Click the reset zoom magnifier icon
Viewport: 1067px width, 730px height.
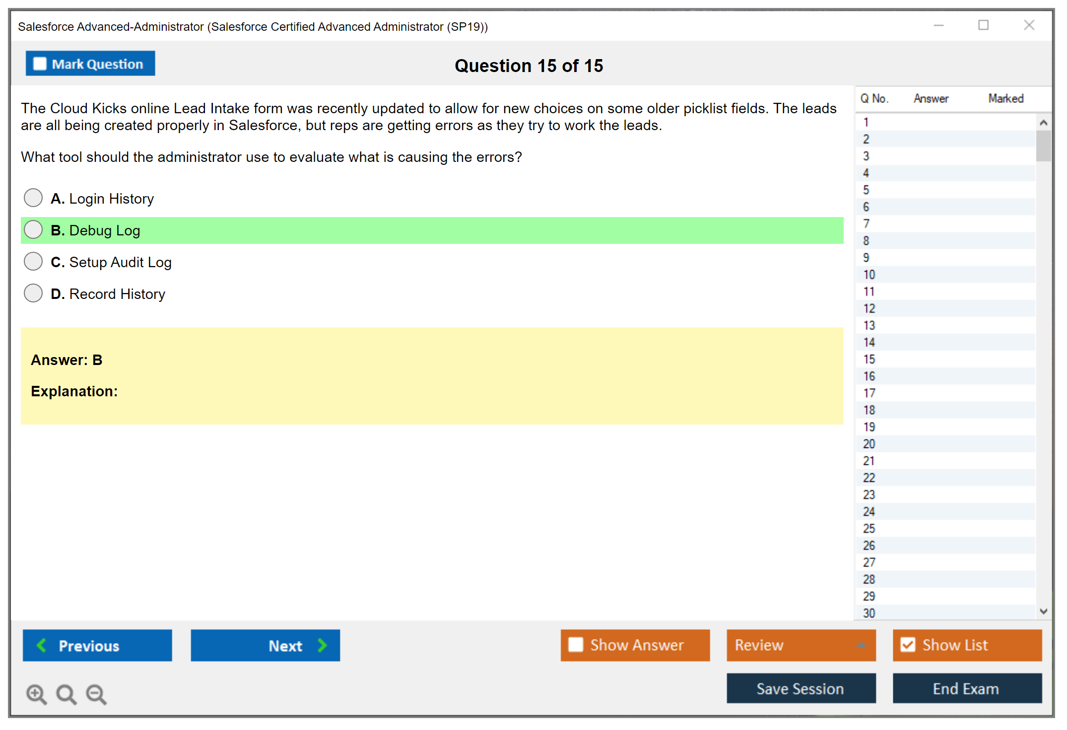(x=66, y=694)
